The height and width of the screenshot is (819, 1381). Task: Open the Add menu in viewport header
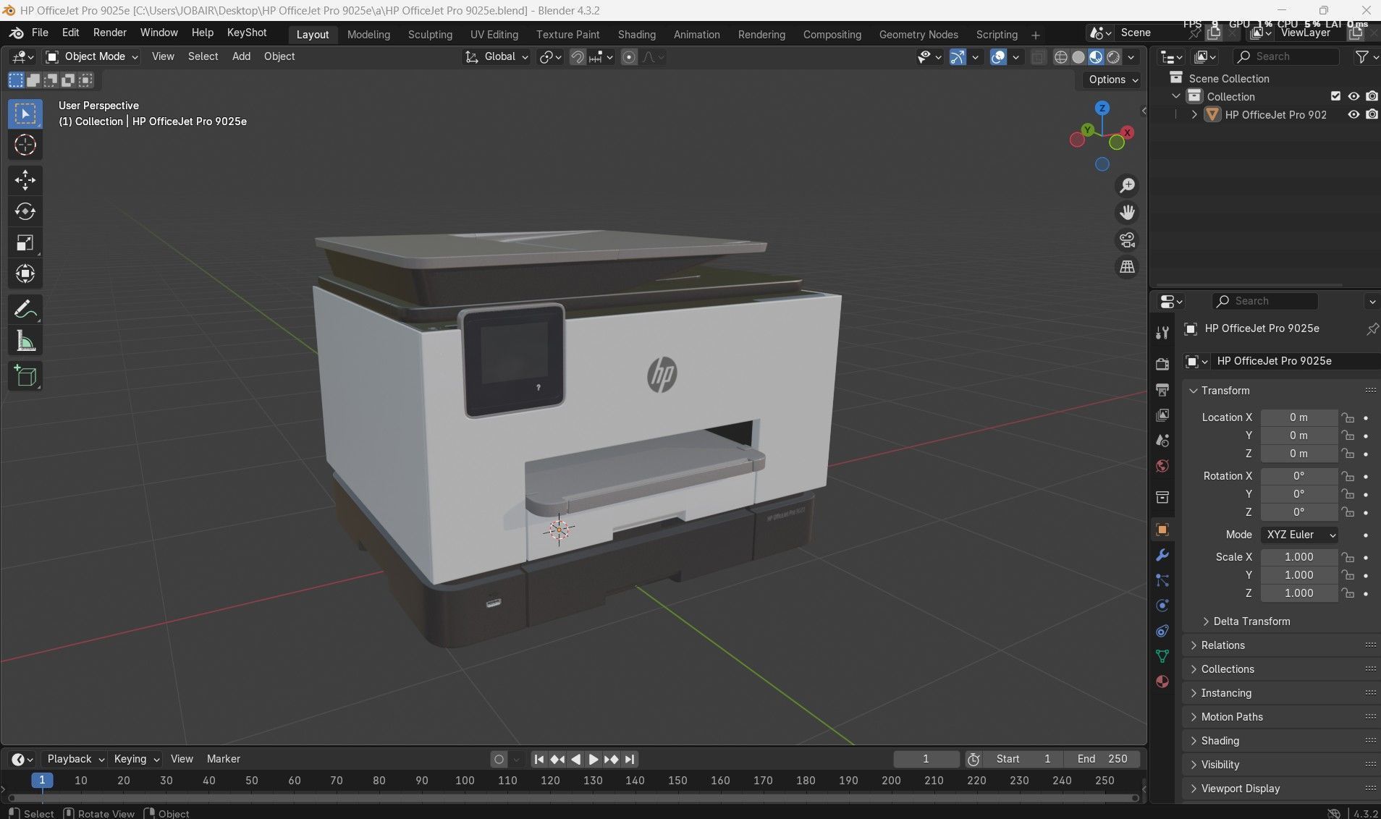coord(241,56)
